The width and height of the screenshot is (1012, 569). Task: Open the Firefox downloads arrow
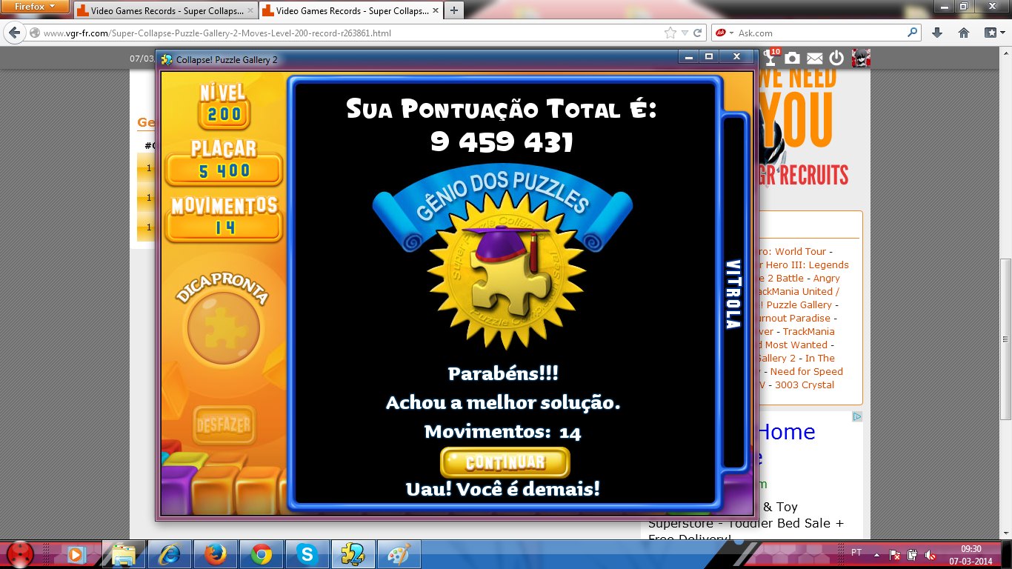pos(937,33)
